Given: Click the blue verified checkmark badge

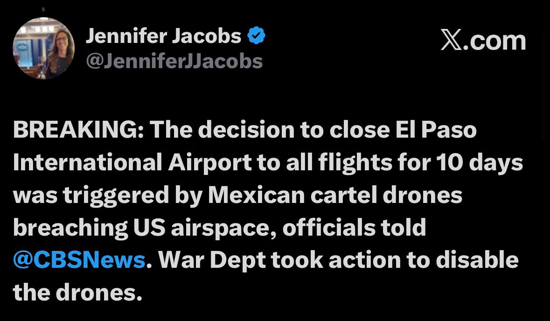Looking at the screenshot, I should pyautogui.click(x=256, y=36).
